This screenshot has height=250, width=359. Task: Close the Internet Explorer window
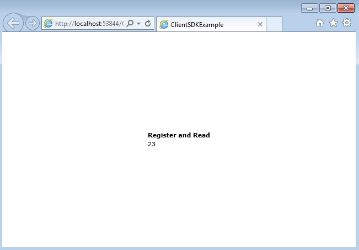click(346, 8)
